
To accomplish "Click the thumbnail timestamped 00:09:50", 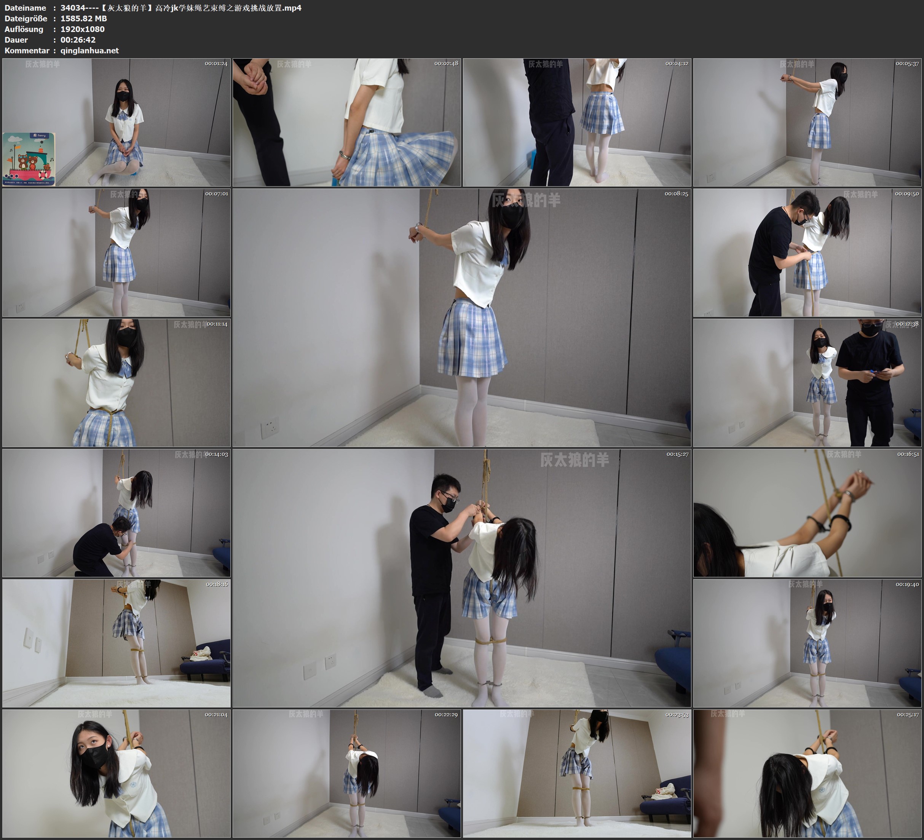I will 807,252.
